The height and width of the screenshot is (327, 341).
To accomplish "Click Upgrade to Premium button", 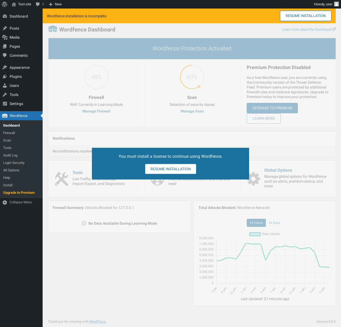I will (272, 108).
